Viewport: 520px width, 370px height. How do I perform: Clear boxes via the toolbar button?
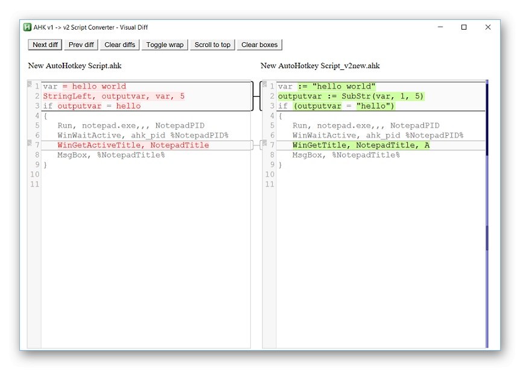pos(259,45)
